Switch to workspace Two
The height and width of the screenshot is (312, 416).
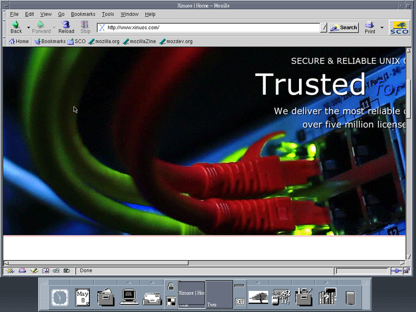click(x=219, y=294)
